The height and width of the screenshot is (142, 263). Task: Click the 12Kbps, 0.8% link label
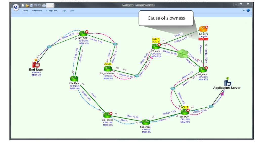click(x=86, y=96)
